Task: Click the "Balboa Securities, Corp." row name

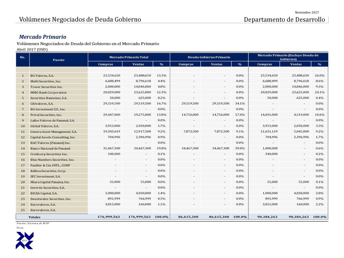Action: tap(48, 171)
